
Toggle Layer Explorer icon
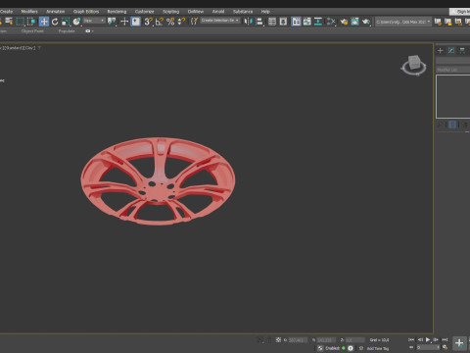283,22
